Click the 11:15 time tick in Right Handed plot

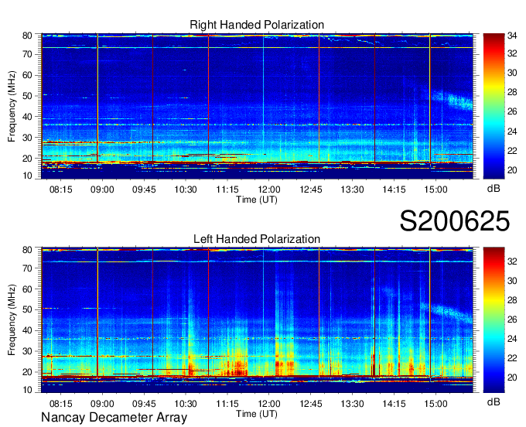pos(227,190)
